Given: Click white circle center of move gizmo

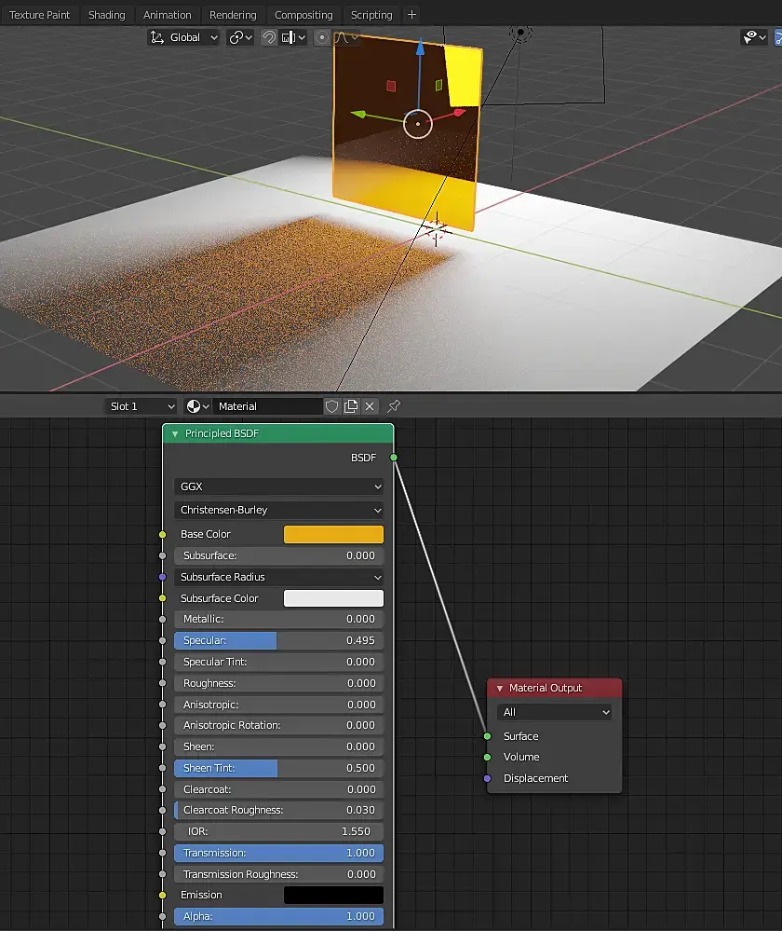Looking at the screenshot, I should pos(418,124).
